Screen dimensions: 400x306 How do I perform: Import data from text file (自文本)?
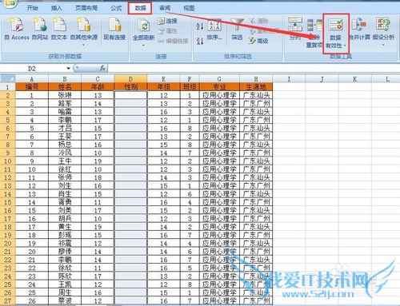click(59, 30)
